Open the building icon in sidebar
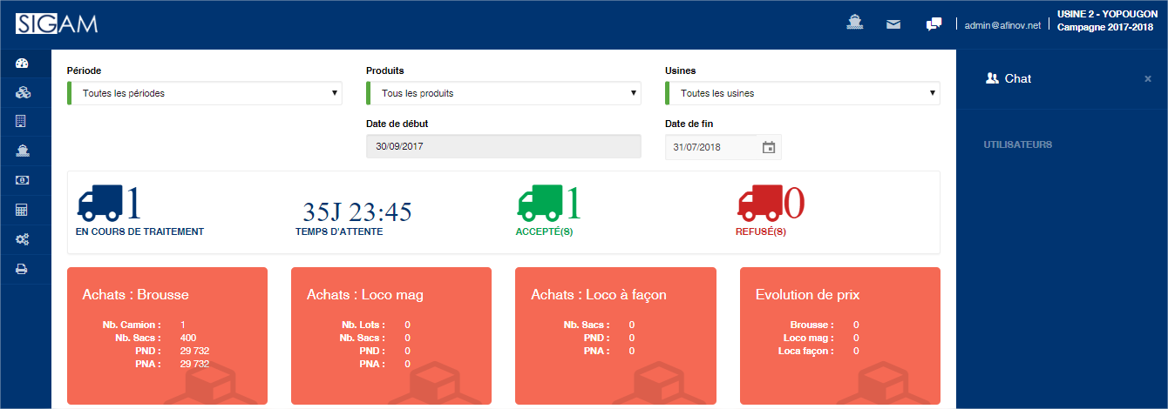1168x409 pixels. pyautogui.click(x=23, y=121)
